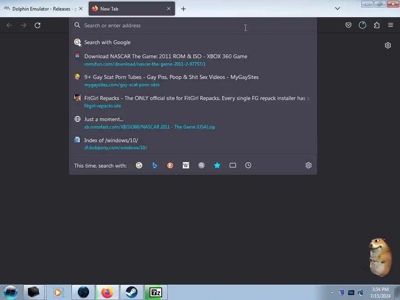Search Bookmarks using the star icon
Viewport: 400px width, 300px height.
pyautogui.click(x=217, y=165)
